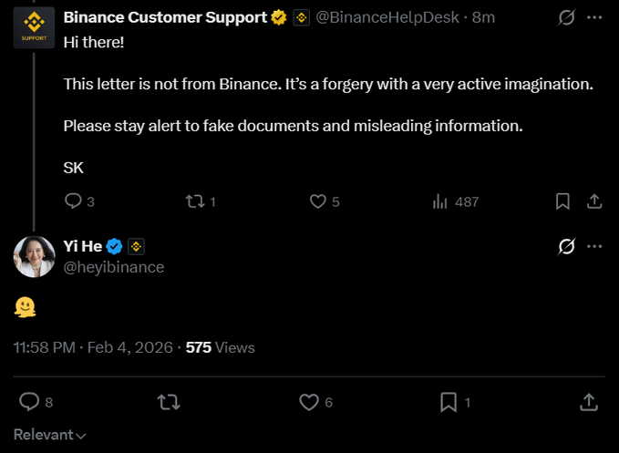Bookmark Yi He's post
The image size is (619, 453).
click(x=449, y=401)
